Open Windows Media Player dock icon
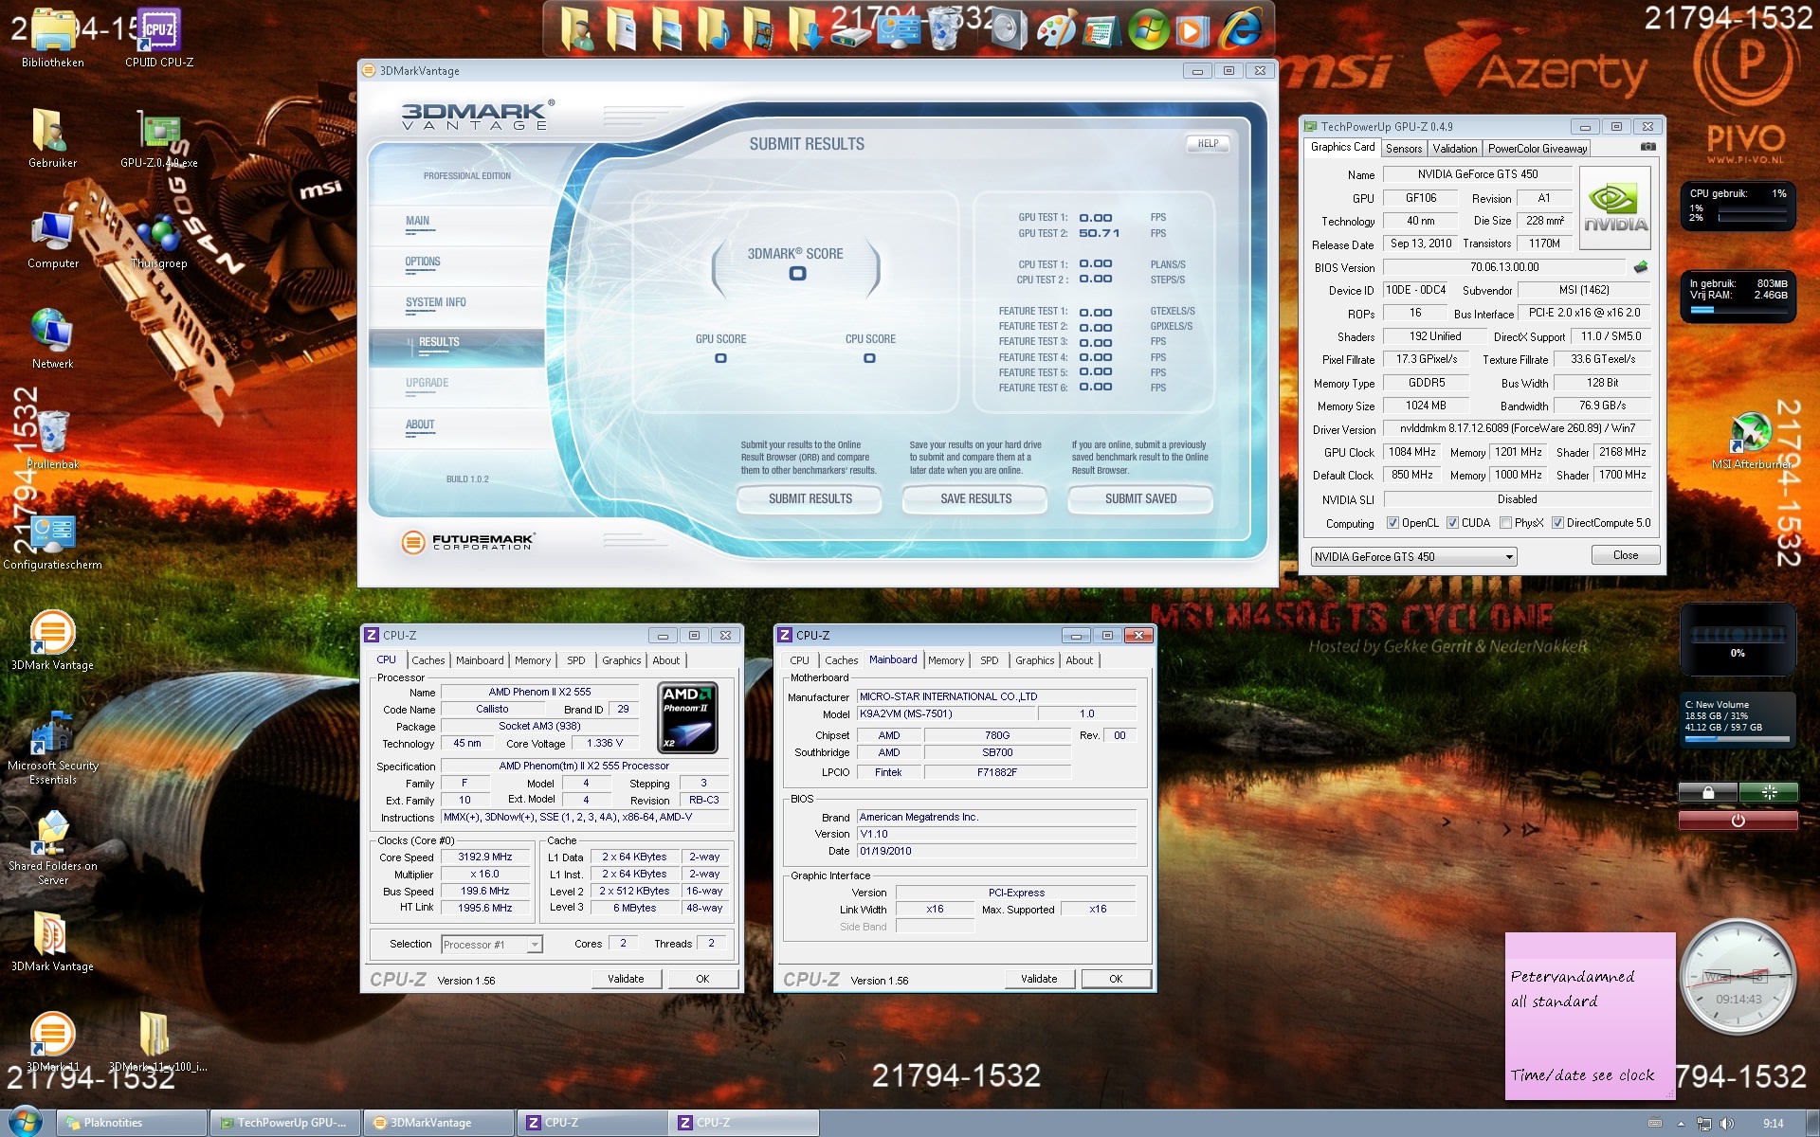This screenshot has width=1820, height=1137. (x=1192, y=31)
